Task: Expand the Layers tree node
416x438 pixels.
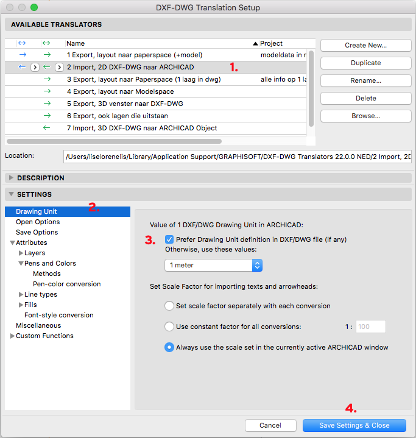Action: tap(21, 253)
